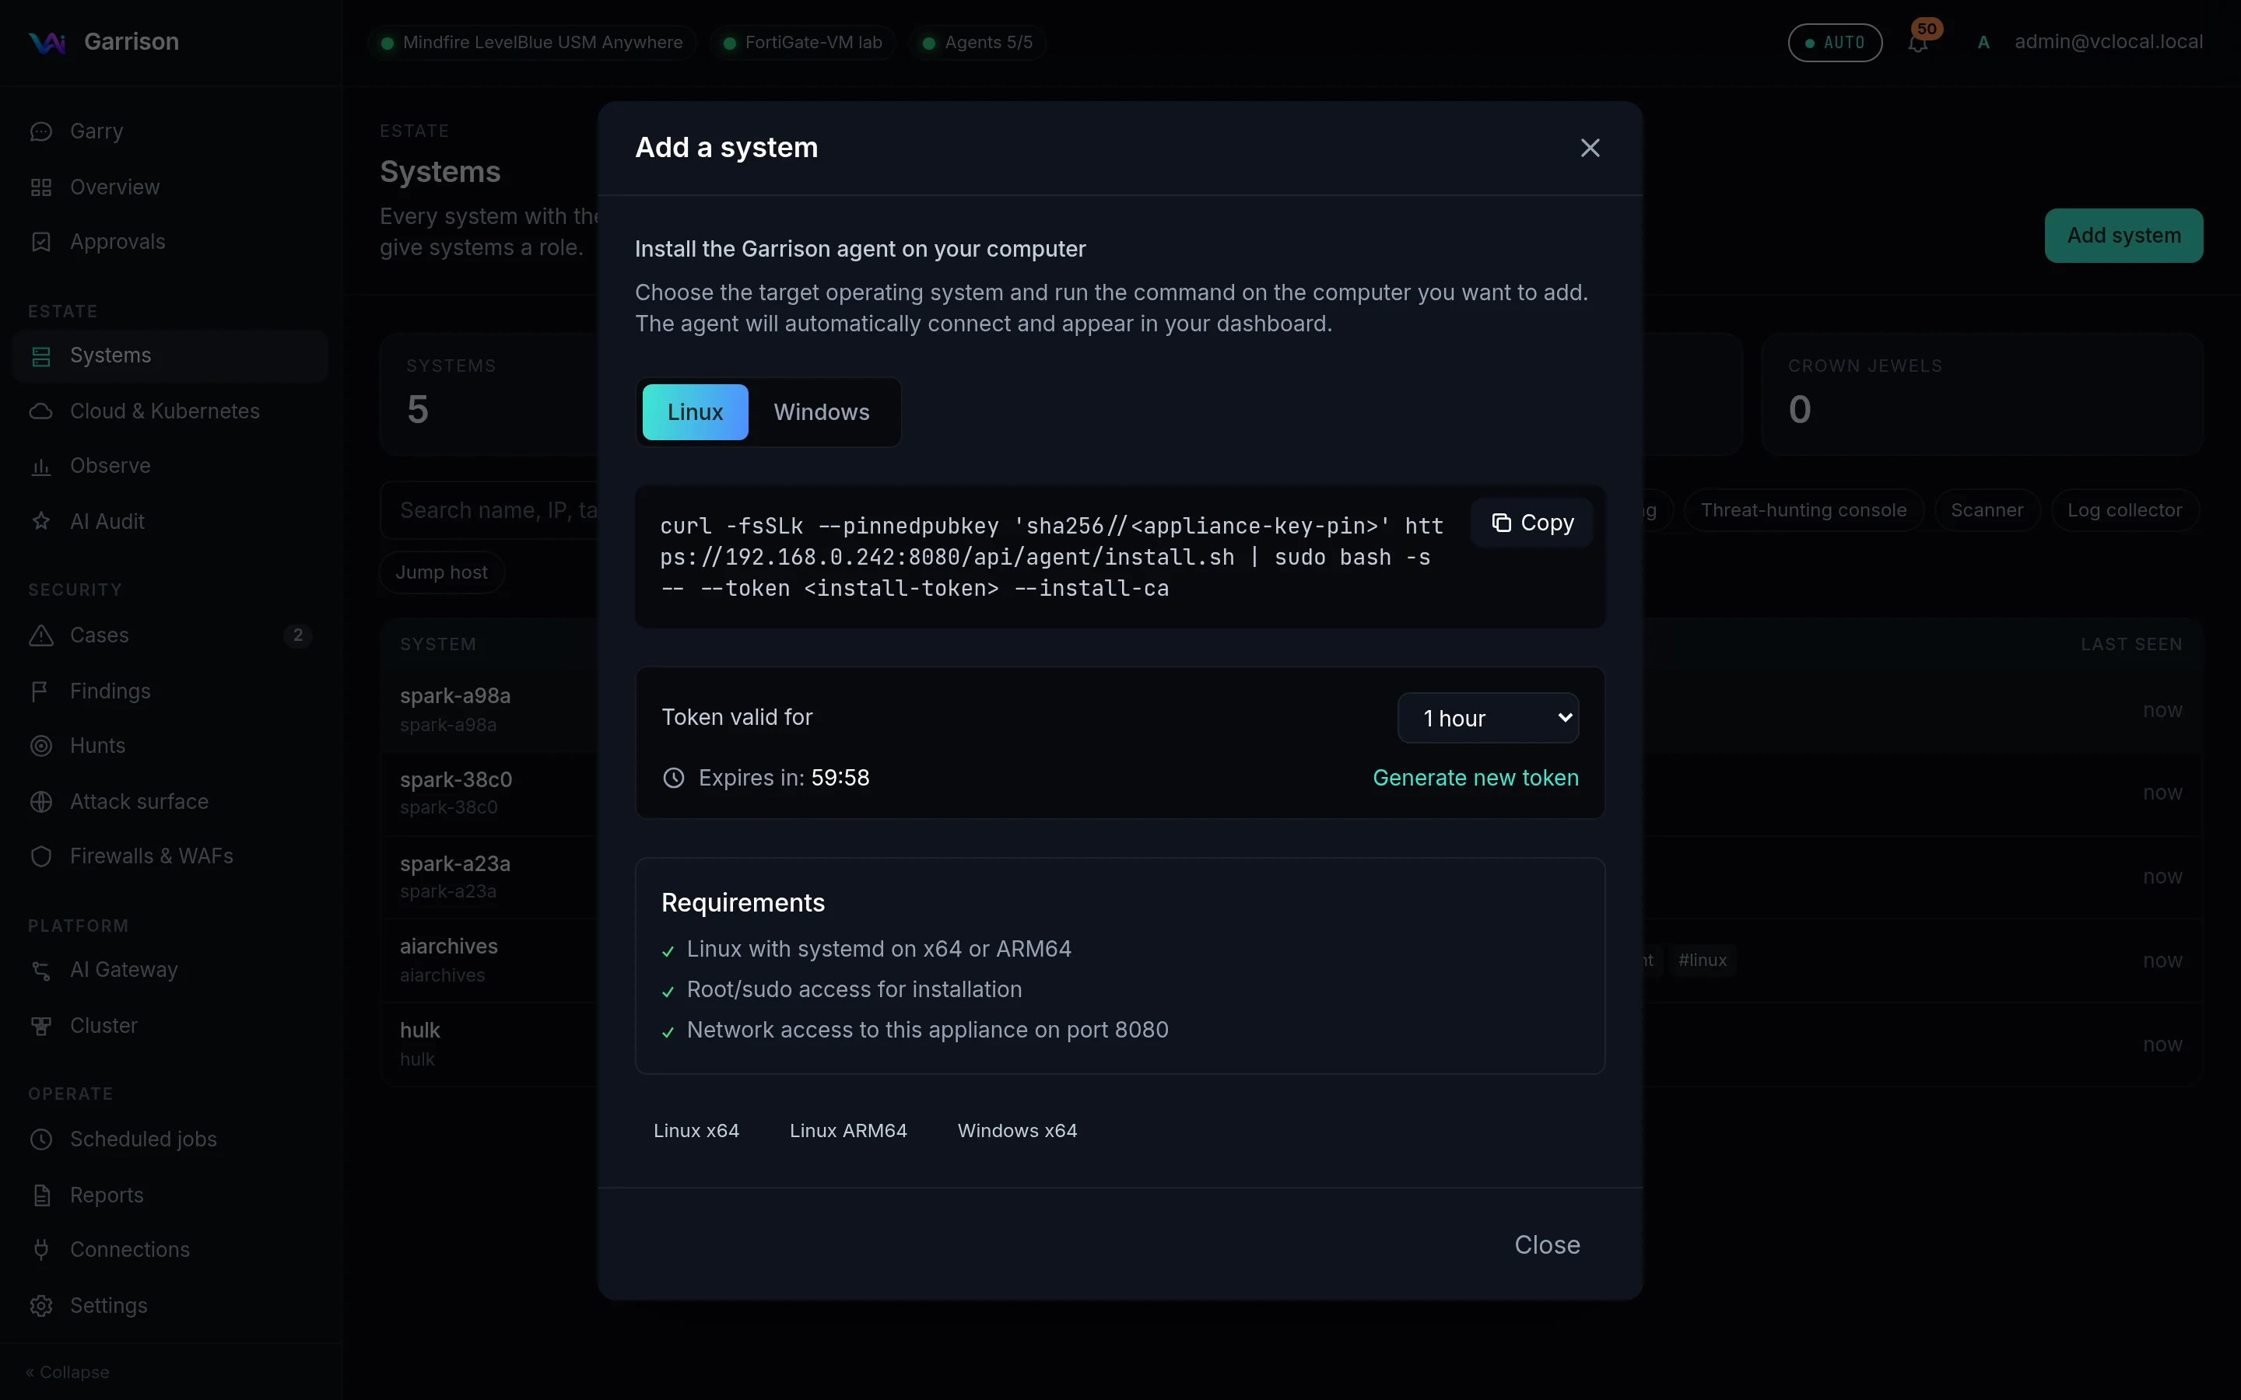Screen dimensions: 2241x1400
Task: Click the Observe bar chart icon
Action: coord(40,466)
